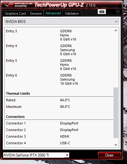Select the Entry 4 row label
The image size is (127, 164).
(x=11, y=46)
